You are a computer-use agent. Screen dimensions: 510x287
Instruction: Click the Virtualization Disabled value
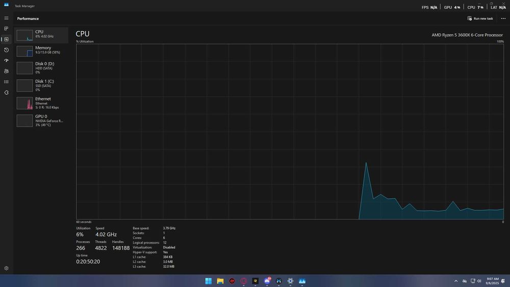point(169,247)
